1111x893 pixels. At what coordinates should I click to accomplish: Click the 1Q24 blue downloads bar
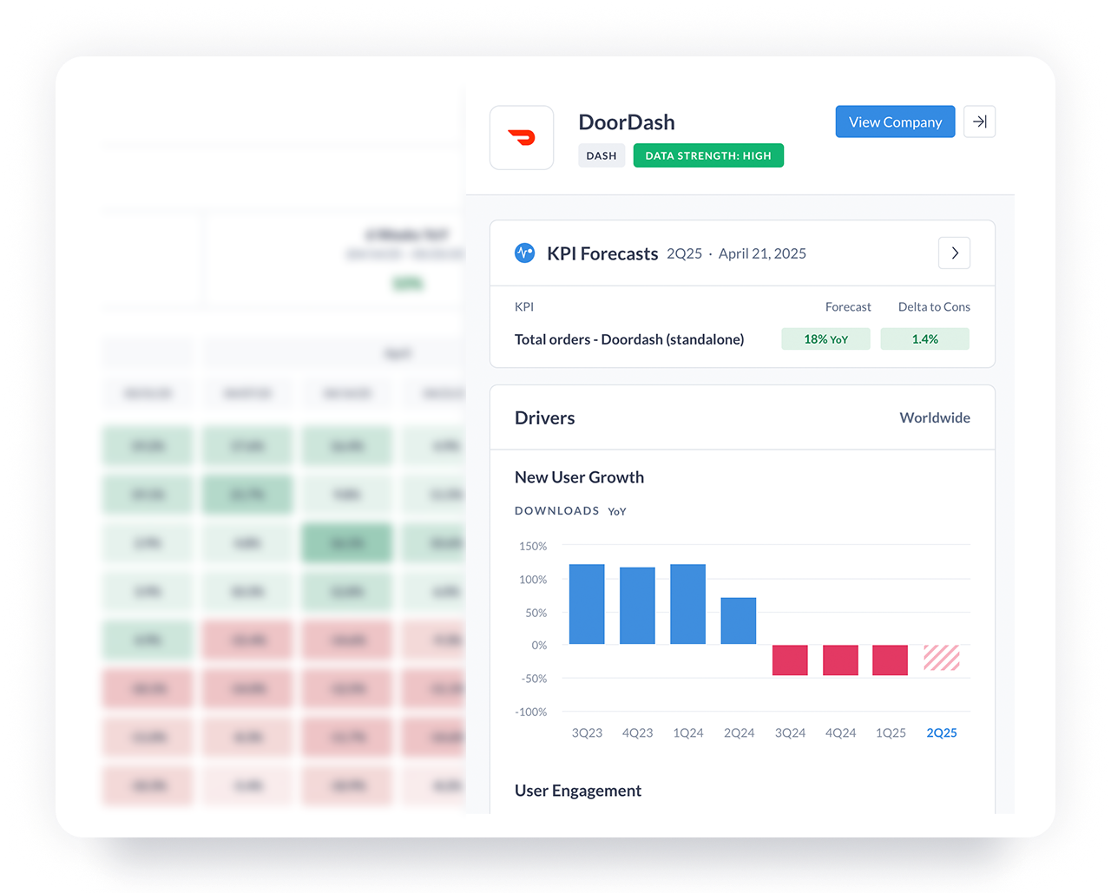[x=688, y=604]
